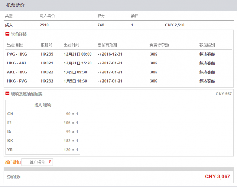Click fare validity 2016-12-31
237x187 pixels.
click(112, 54)
